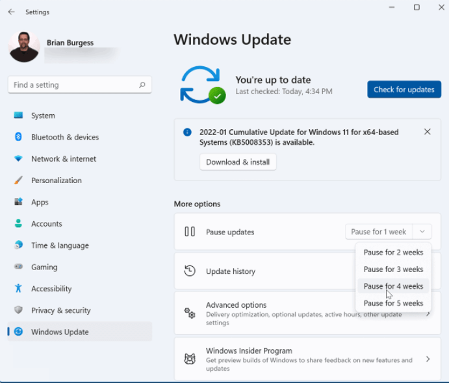Collapse the pause duration dropdown arrow
The image size is (449, 383).
(x=422, y=232)
